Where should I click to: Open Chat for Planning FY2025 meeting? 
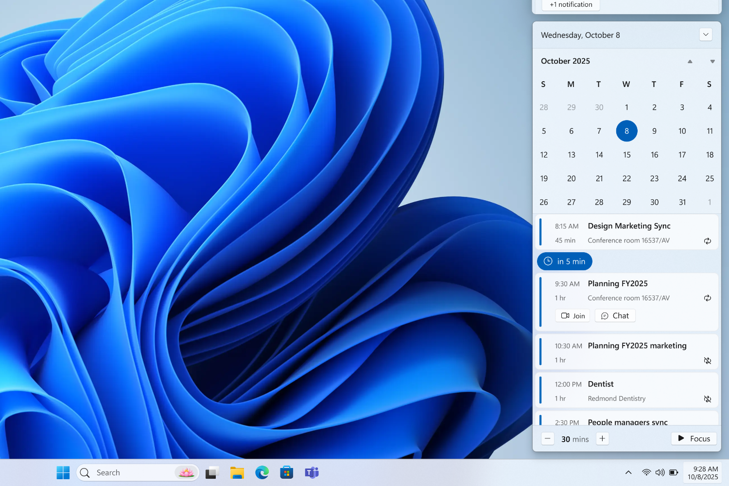[x=615, y=316]
